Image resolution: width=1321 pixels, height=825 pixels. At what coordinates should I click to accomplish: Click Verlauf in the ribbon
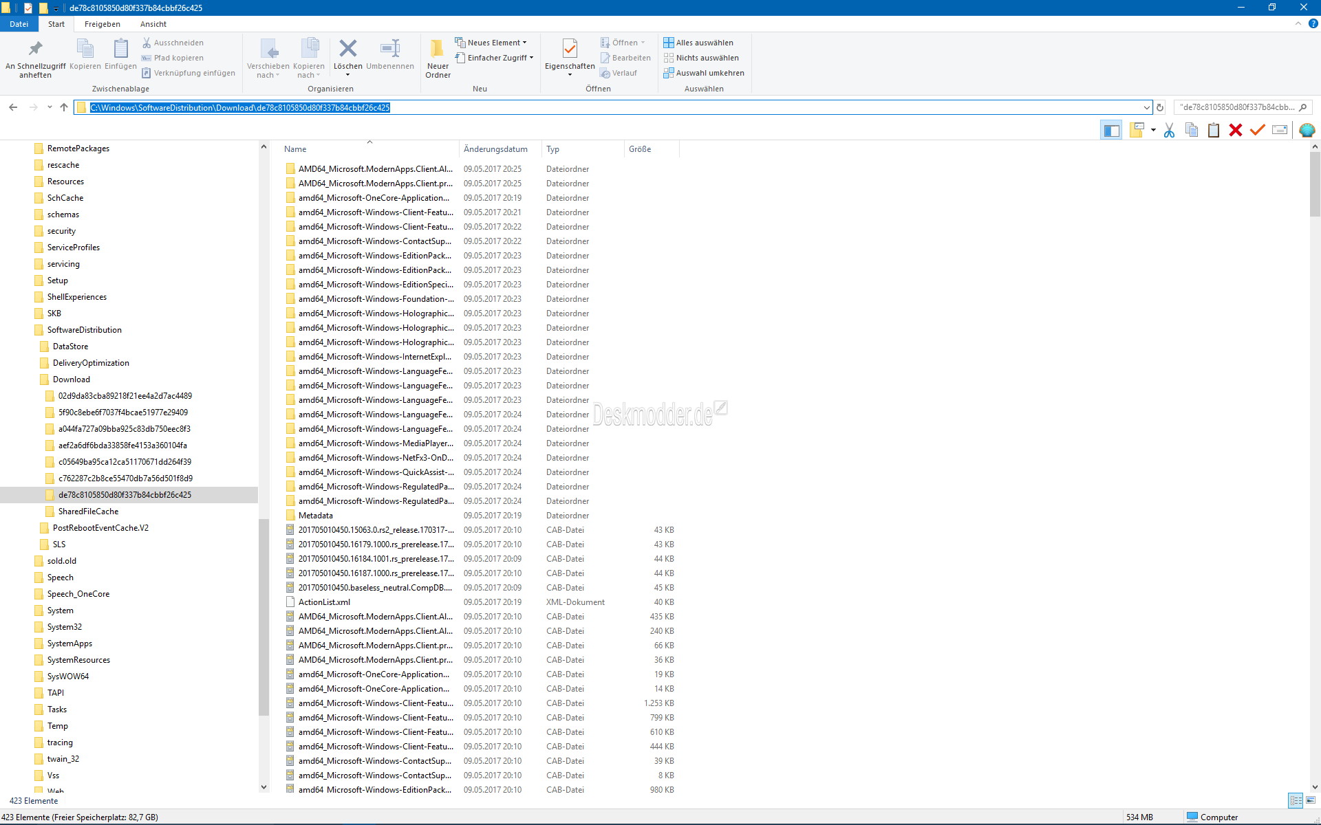619,73
